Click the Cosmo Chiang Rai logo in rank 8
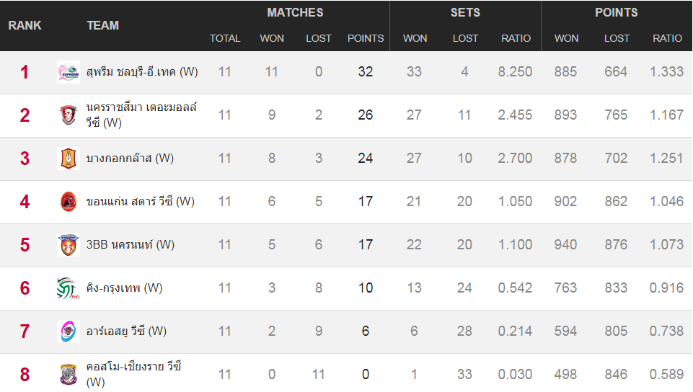 coord(69,375)
